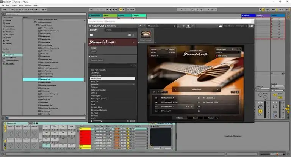The height and width of the screenshot is (157, 291).
Task: Toggle Auto Chords button
Action: 162,92
